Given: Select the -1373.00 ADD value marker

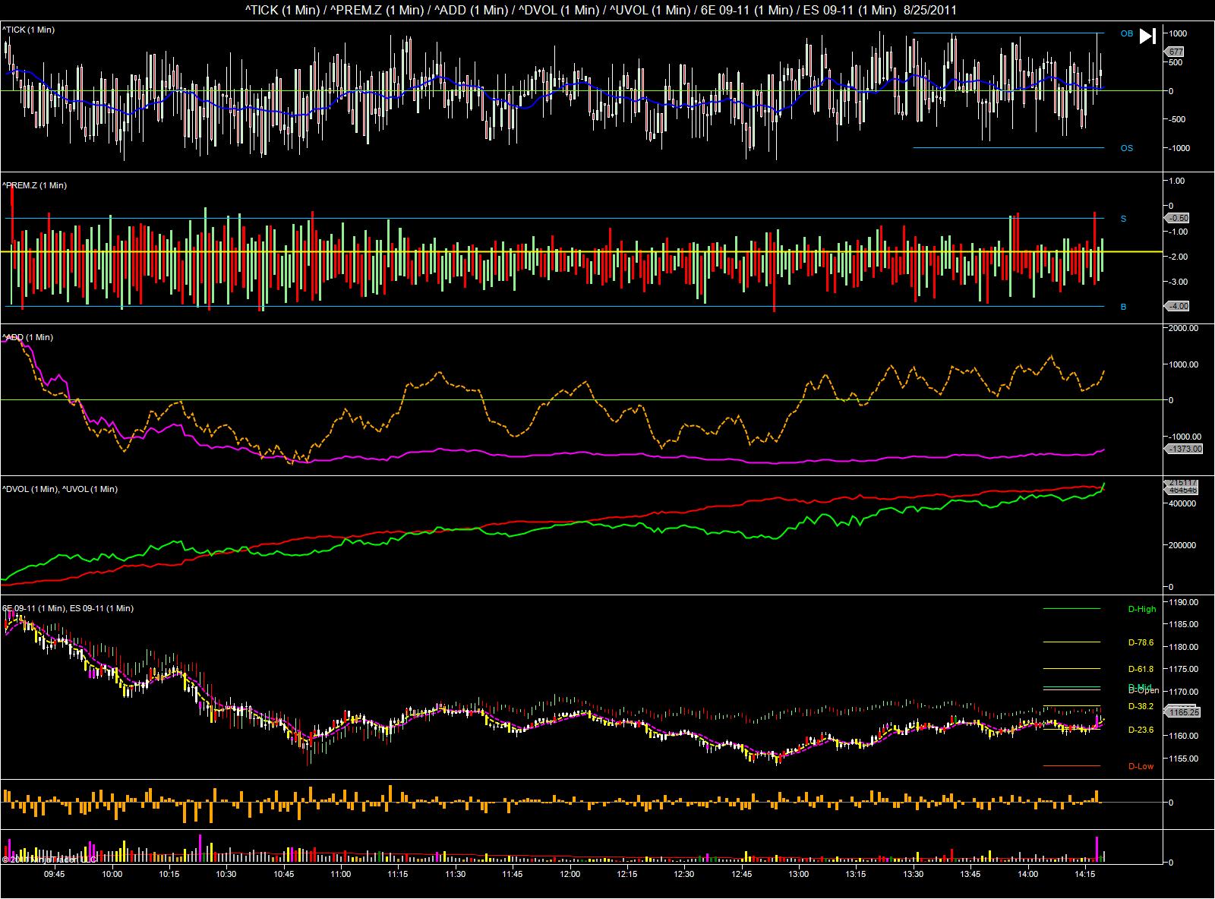Looking at the screenshot, I should (x=1184, y=449).
